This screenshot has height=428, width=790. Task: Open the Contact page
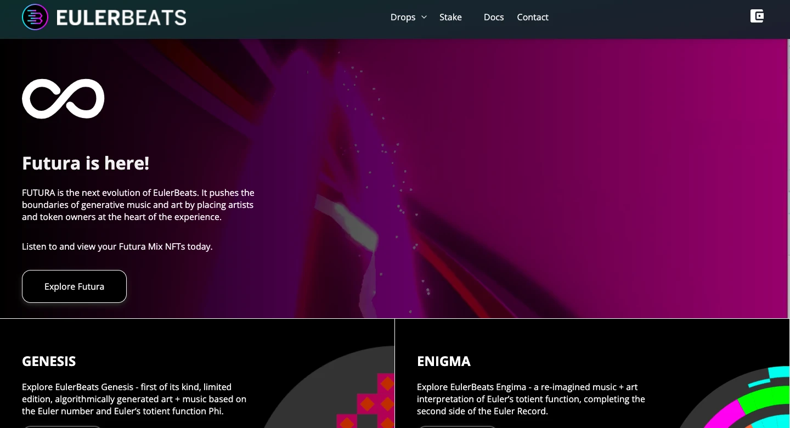click(533, 17)
